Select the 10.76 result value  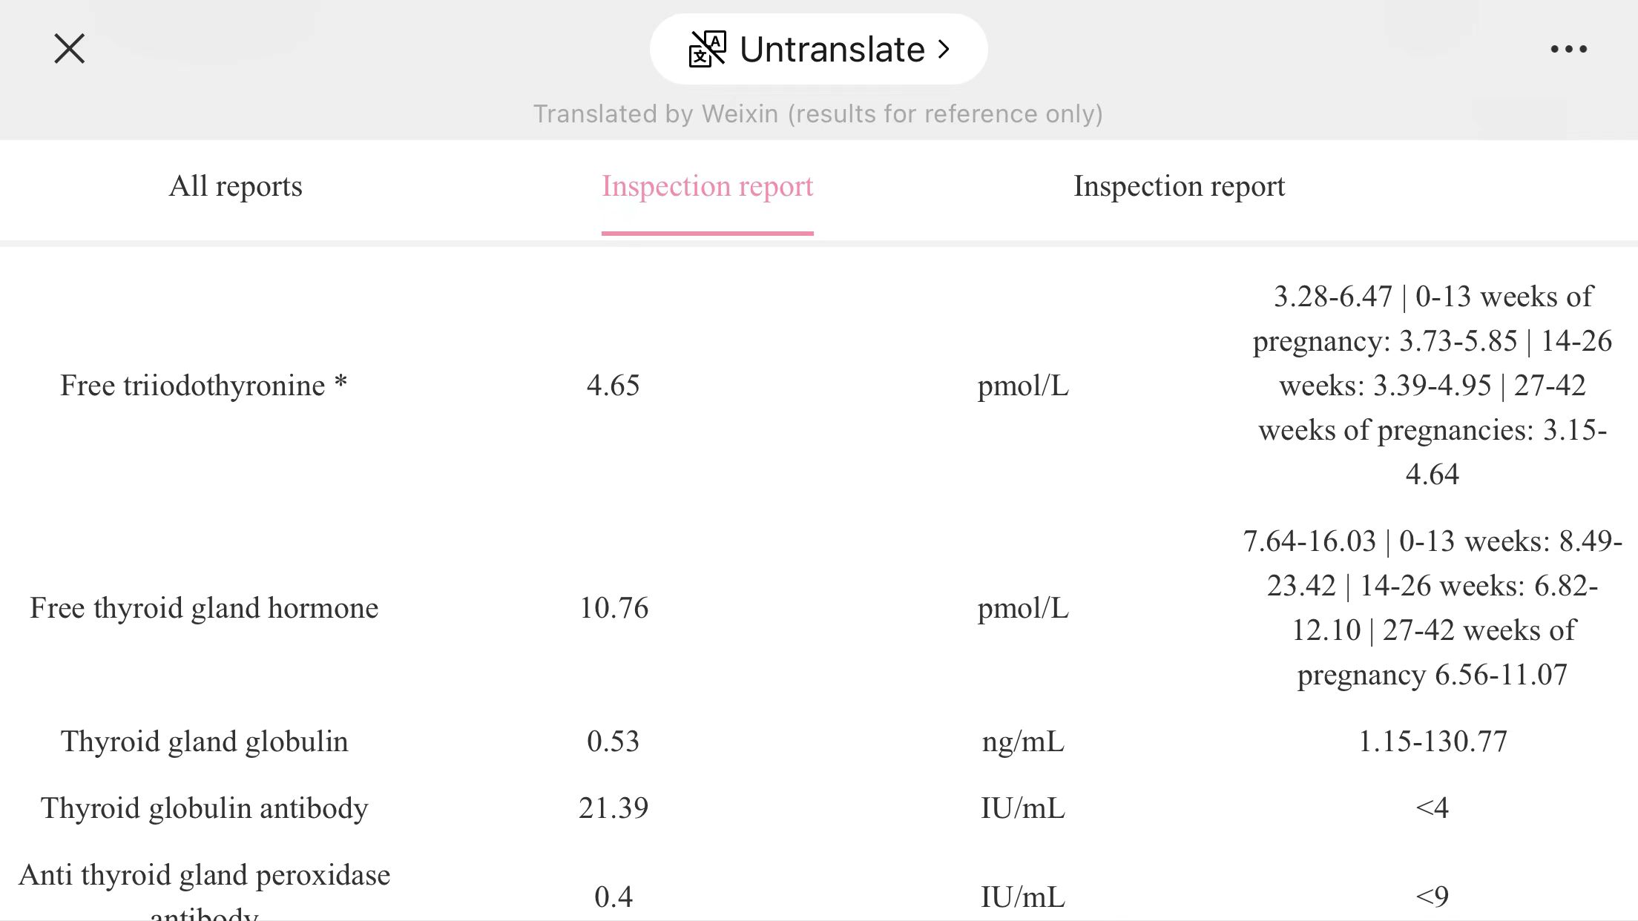point(614,608)
